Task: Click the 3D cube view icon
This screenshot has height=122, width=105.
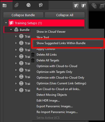Action: (x=94, y=6)
